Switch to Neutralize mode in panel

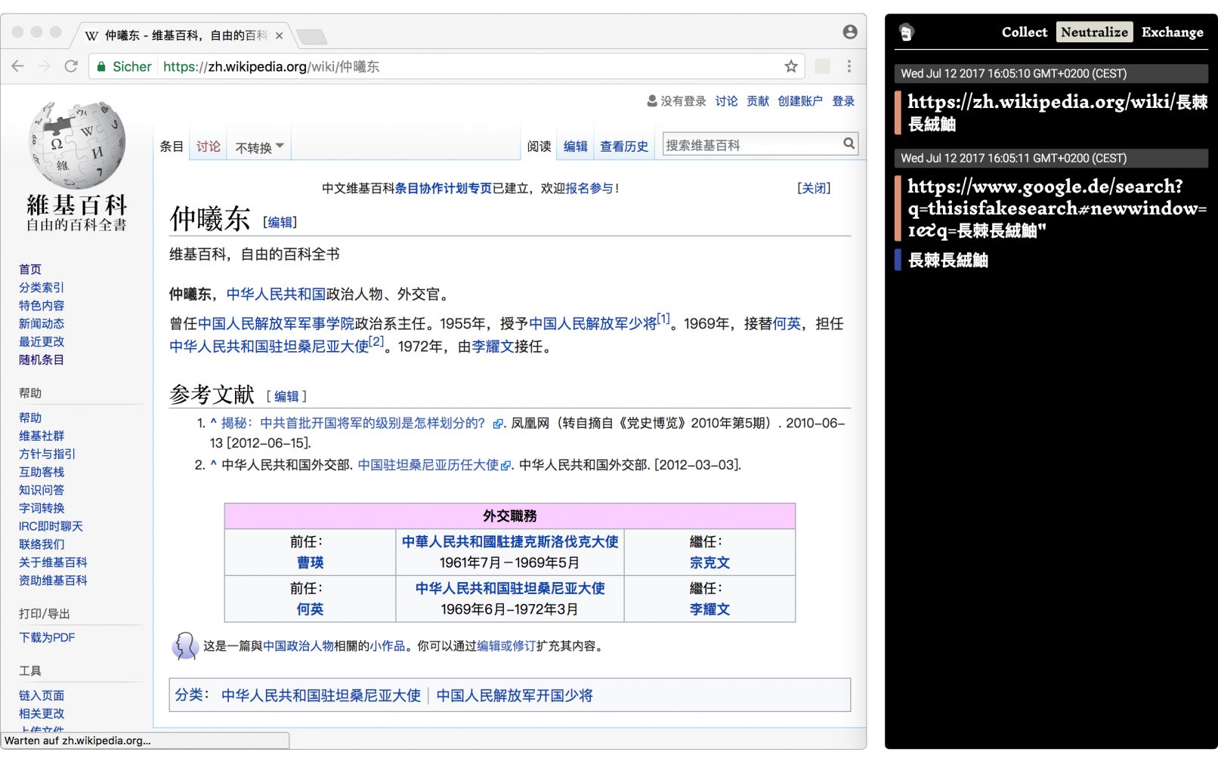tap(1093, 32)
